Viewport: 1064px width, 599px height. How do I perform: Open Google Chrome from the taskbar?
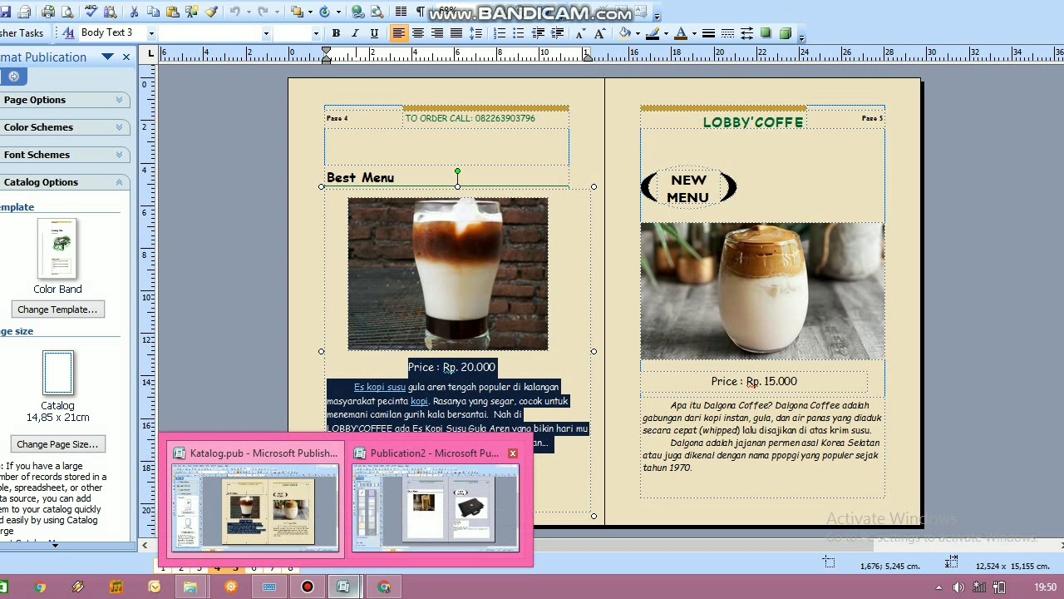40,587
